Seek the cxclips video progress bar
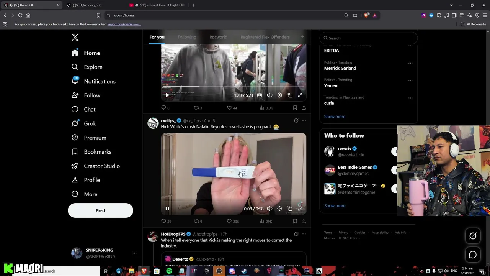490x276 pixels. 234,200
